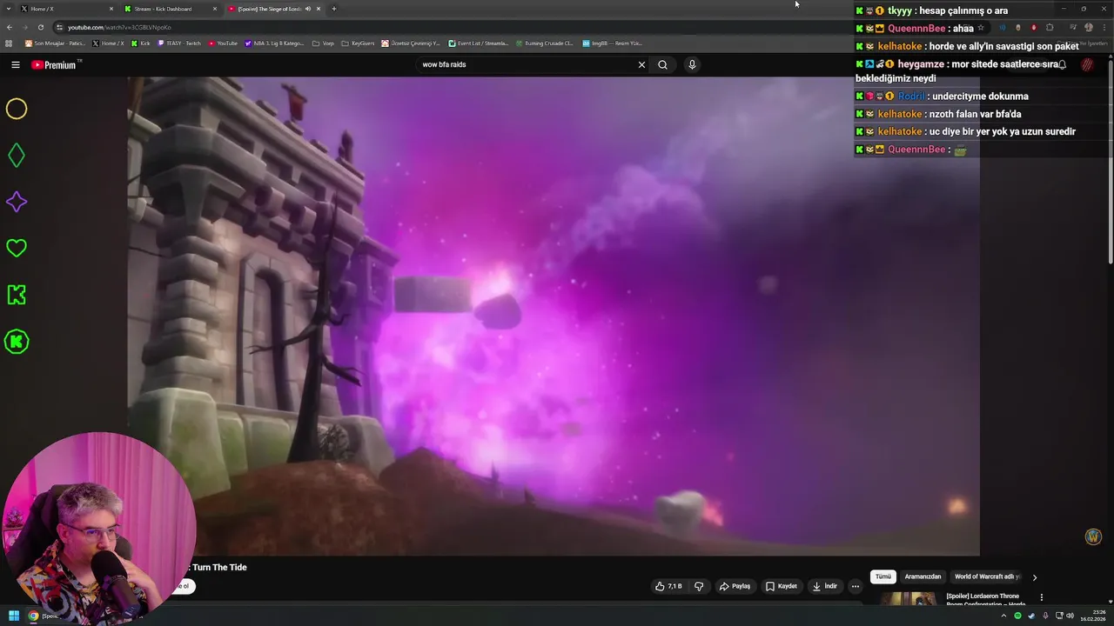
Task: Open more actions three-dot menu under video
Action: (856, 586)
